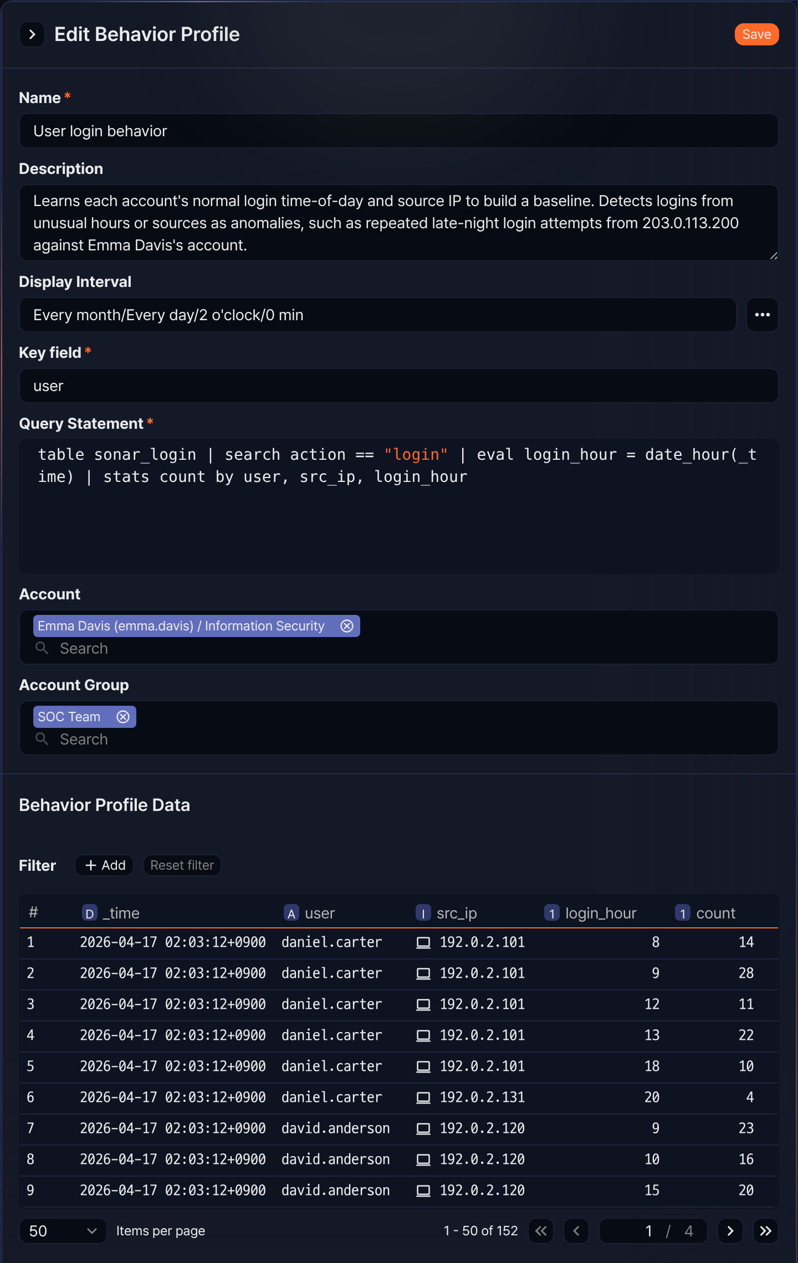Click the device icon in row 9

(x=423, y=1190)
